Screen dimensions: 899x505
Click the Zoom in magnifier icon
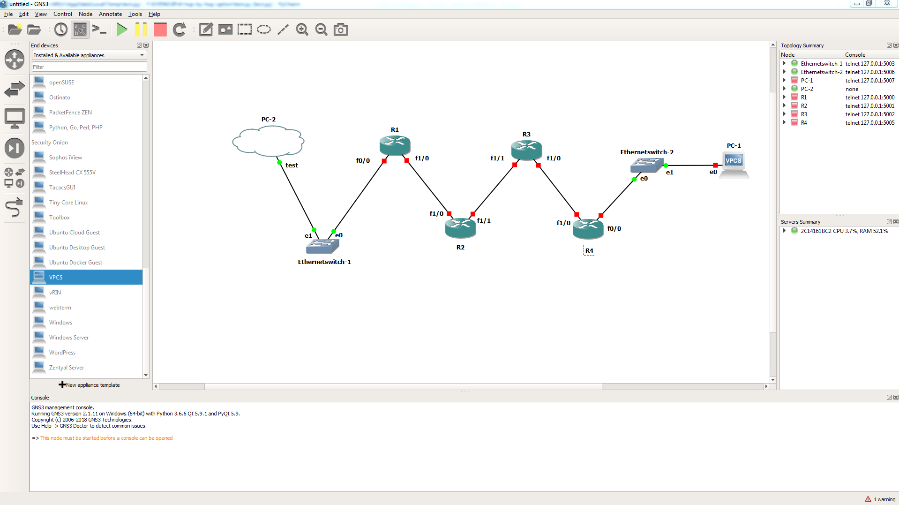pos(302,30)
